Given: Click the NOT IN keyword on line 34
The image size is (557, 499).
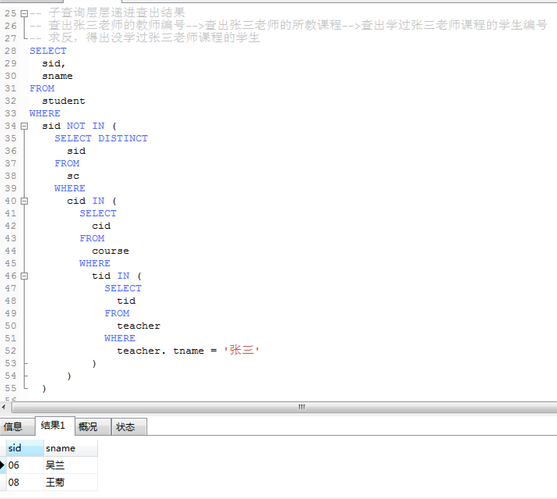Looking at the screenshot, I should pos(86,126).
